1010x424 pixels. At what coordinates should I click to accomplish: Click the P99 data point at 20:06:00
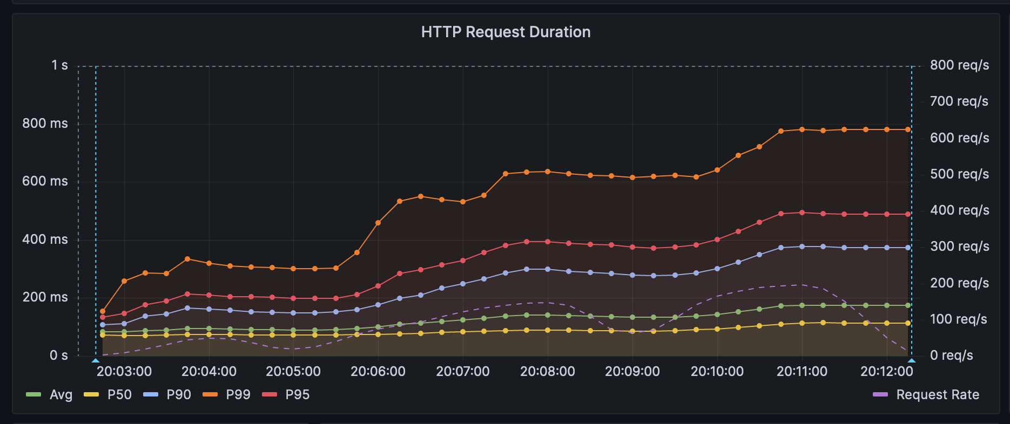378,223
